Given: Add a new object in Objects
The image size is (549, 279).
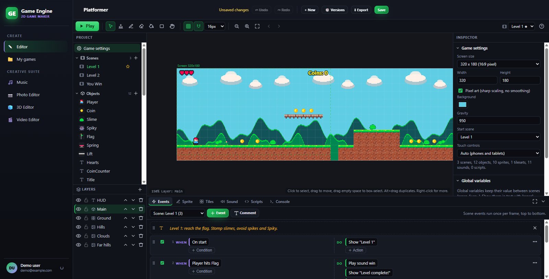Looking at the screenshot, I should pos(136,93).
